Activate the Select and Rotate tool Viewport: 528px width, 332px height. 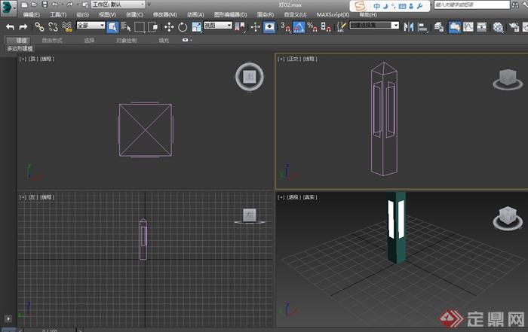click(x=183, y=27)
